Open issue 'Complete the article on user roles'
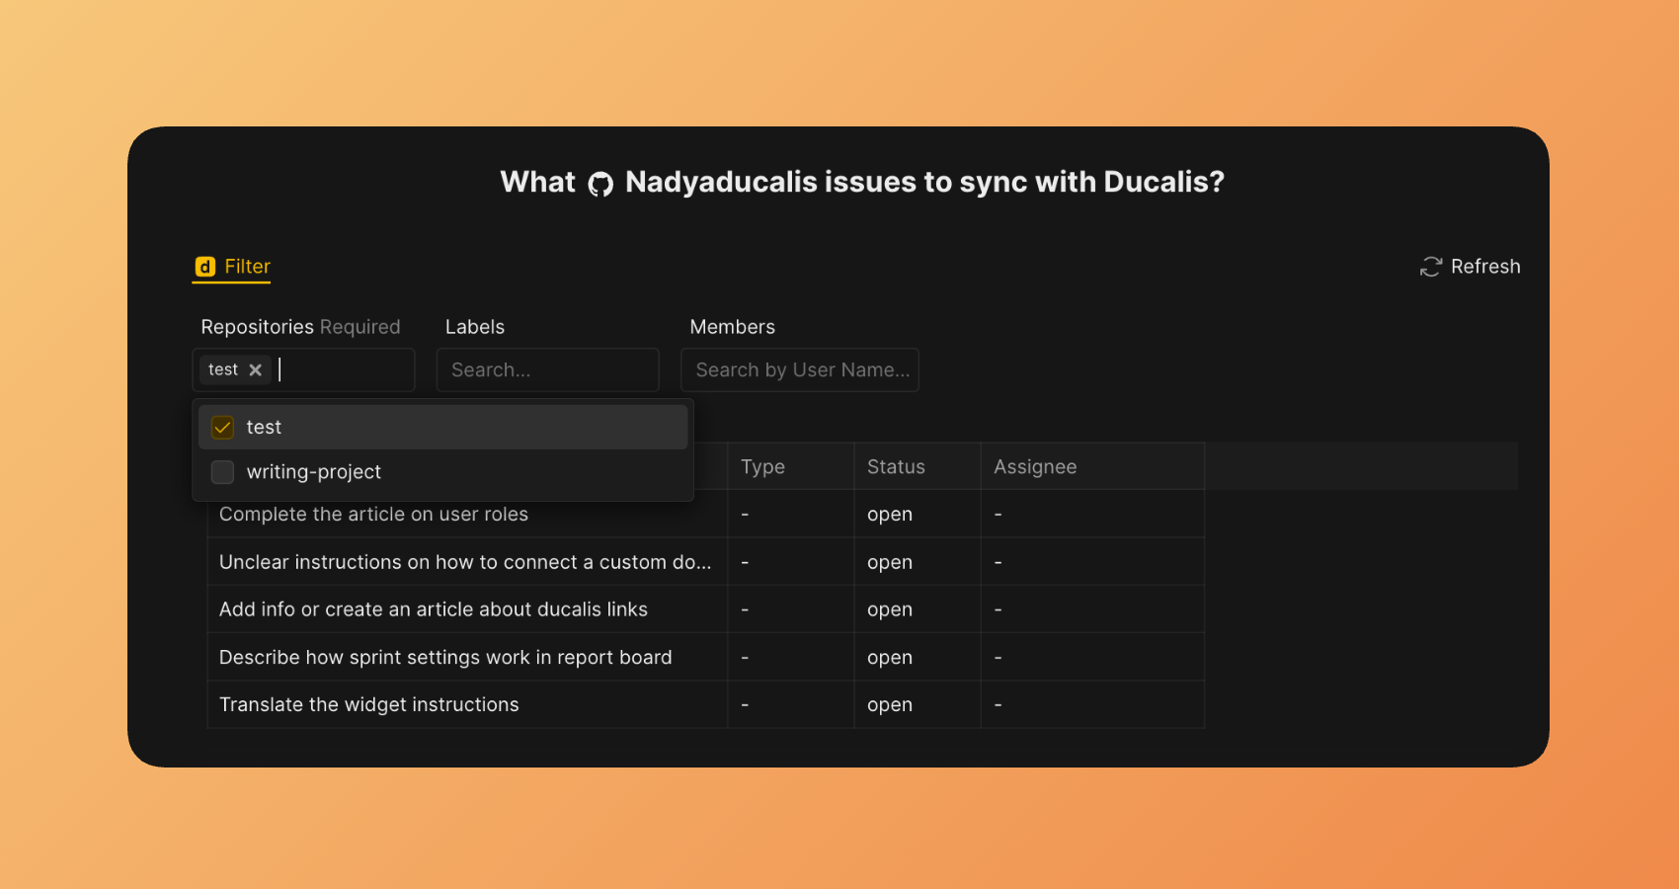Image resolution: width=1679 pixels, height=889 pixels. (x=373, y=515)
